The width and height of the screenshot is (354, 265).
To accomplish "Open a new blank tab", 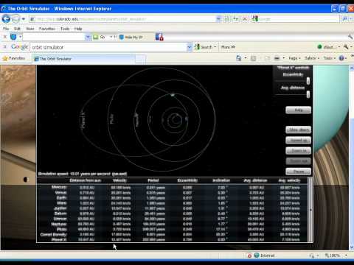I will point(140,59).
